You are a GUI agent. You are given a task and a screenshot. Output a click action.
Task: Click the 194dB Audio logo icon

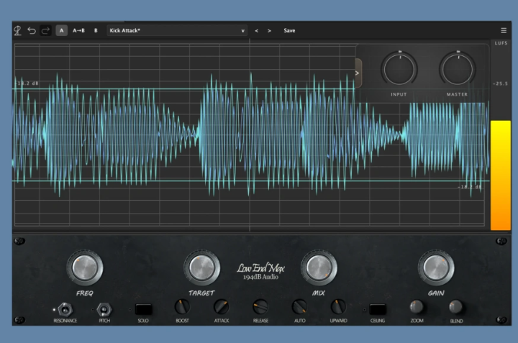tap(17, 31)
